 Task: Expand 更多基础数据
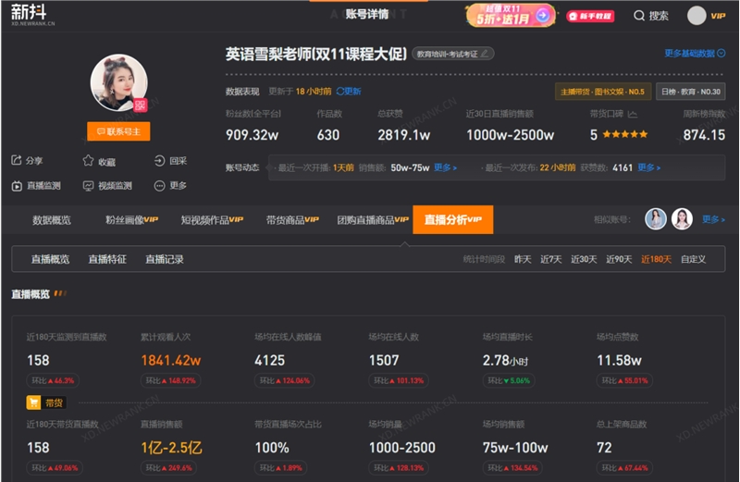[695, 54]
